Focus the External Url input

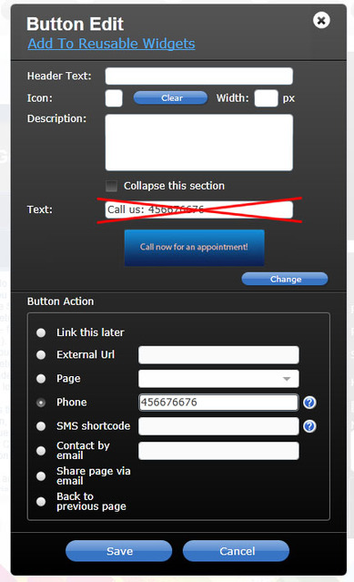218,355
